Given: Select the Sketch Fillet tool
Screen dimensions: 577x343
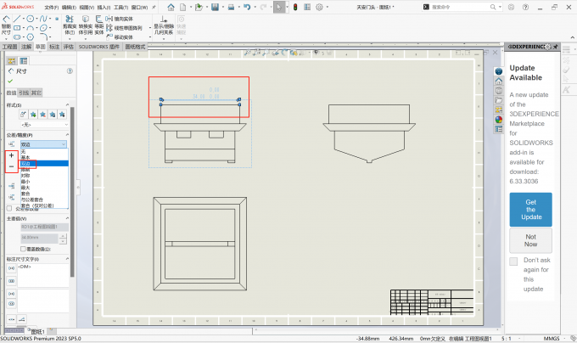Looking at the screenshot, I should (43, 37).
